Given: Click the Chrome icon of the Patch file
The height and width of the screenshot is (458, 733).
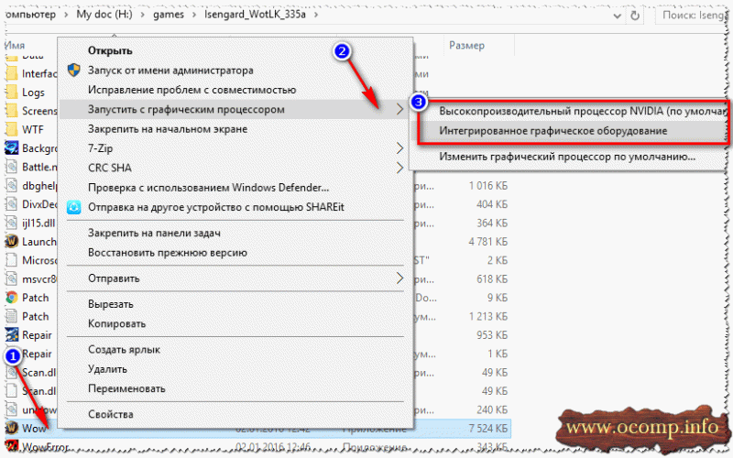Looking at the screenshot, I should (11, 298).
